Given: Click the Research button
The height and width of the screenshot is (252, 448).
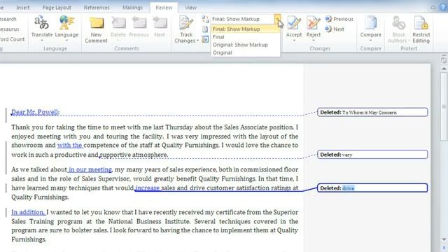Looking at the screenshot, I should (8, 19).
